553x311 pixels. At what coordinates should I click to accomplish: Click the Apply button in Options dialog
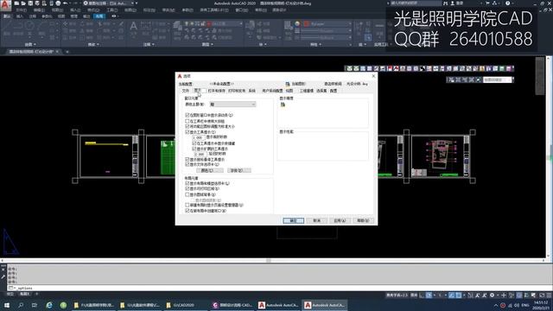click(x=340, y=220)
